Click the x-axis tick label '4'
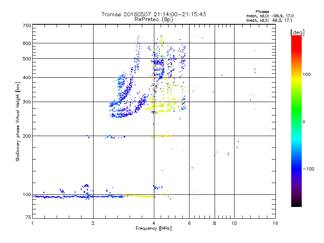The image size is (324, 243). pos(154,223)
